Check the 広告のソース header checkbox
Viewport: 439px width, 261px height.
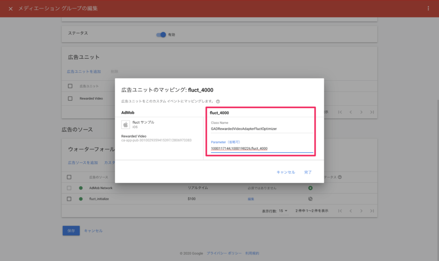tap(69, 177)
